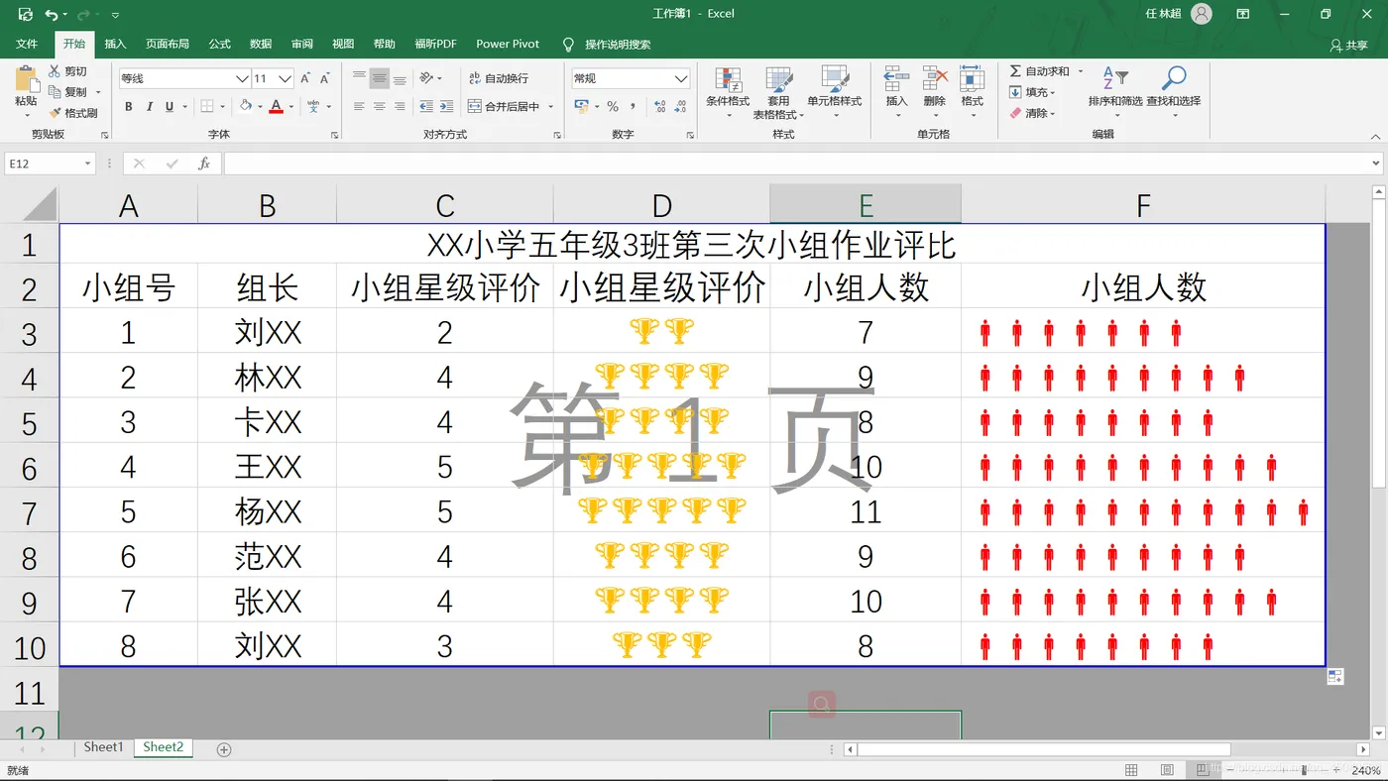Image resolution: width=1388 pixels, height=781 pixels.
Task: Open Find & Select (查找和选择)
Action: 1174,93
